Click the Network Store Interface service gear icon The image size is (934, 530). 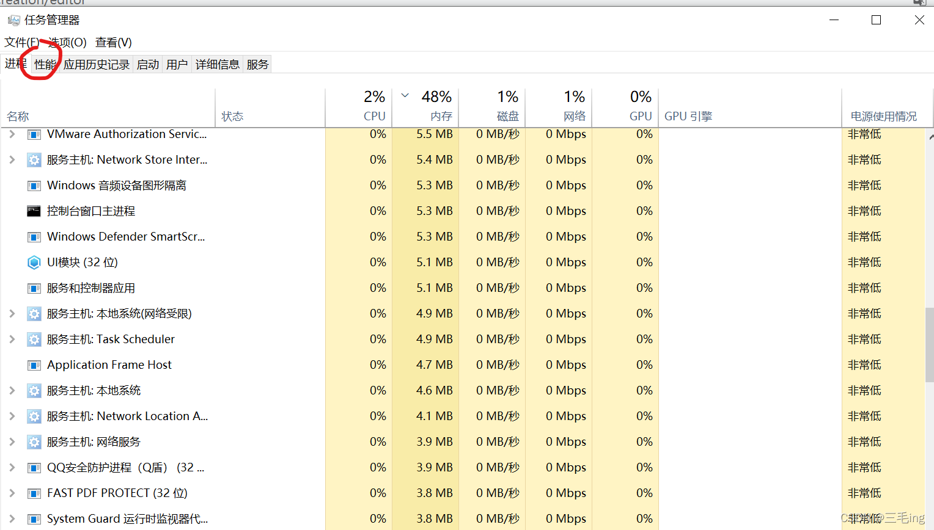point(34,160)
